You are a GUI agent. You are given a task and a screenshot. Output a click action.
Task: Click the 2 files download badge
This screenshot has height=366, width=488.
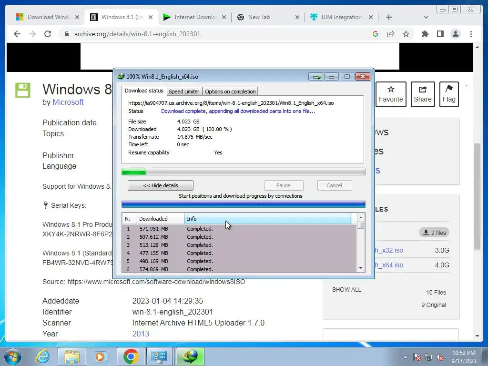(435, 233)
